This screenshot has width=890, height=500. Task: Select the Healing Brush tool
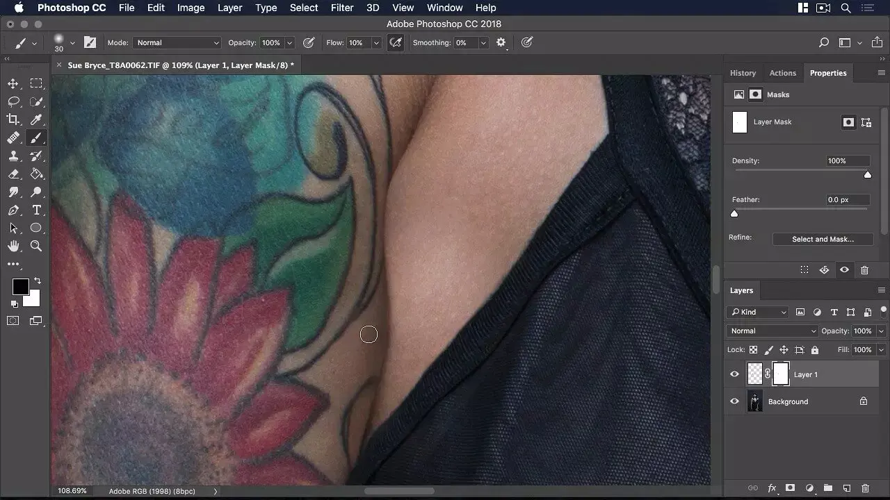point(13,137)
